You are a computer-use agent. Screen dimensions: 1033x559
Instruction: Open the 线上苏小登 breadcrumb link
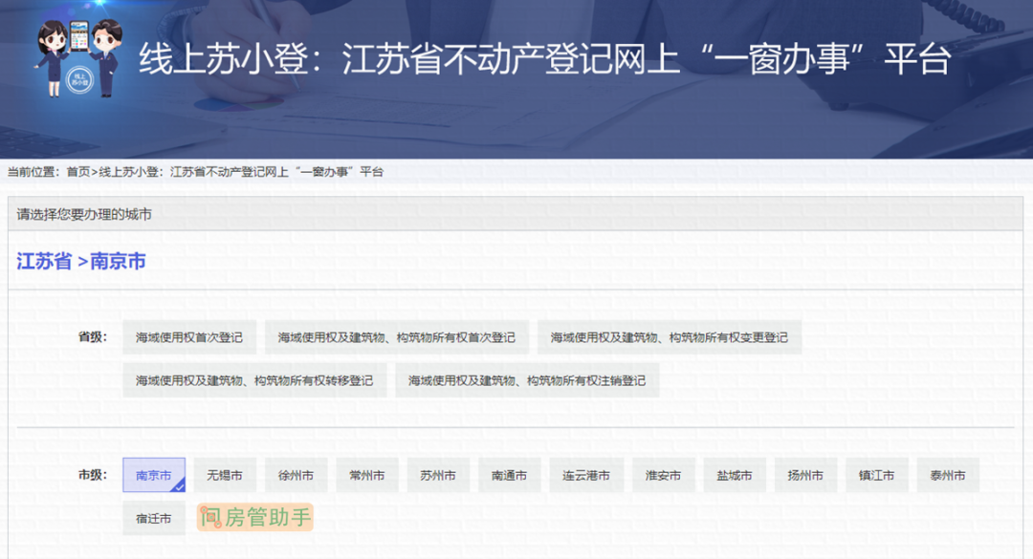click(x=240, y=172)
